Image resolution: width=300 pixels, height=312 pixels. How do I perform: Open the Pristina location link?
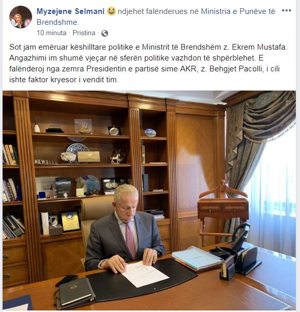point(84,33)
